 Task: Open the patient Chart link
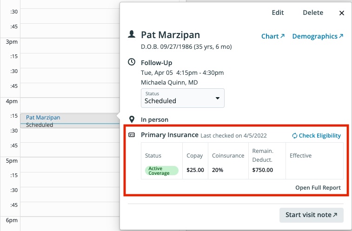coord(273,36)
